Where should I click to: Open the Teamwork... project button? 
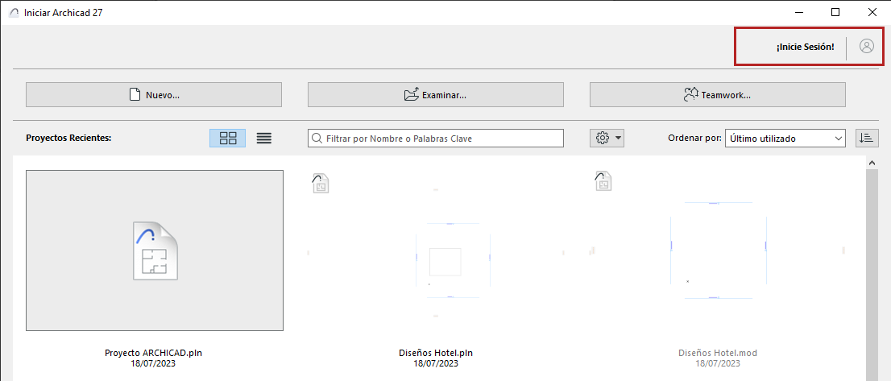coord(717,95)
